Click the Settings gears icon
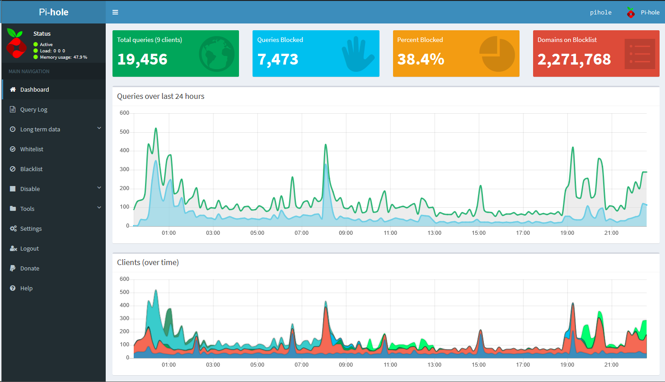Viewport: 665px width, 382px height. (x=13, y=228)
